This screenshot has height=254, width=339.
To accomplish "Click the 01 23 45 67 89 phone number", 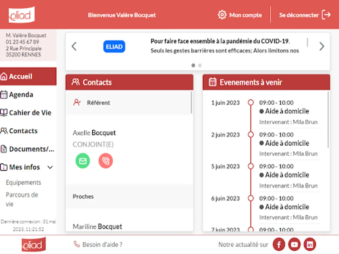I will [22, 42].
